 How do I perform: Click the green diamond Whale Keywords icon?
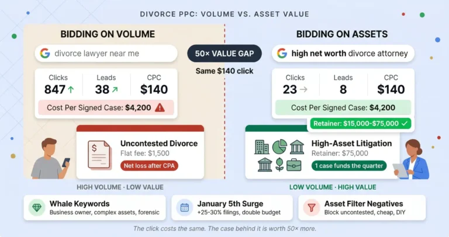37,207
